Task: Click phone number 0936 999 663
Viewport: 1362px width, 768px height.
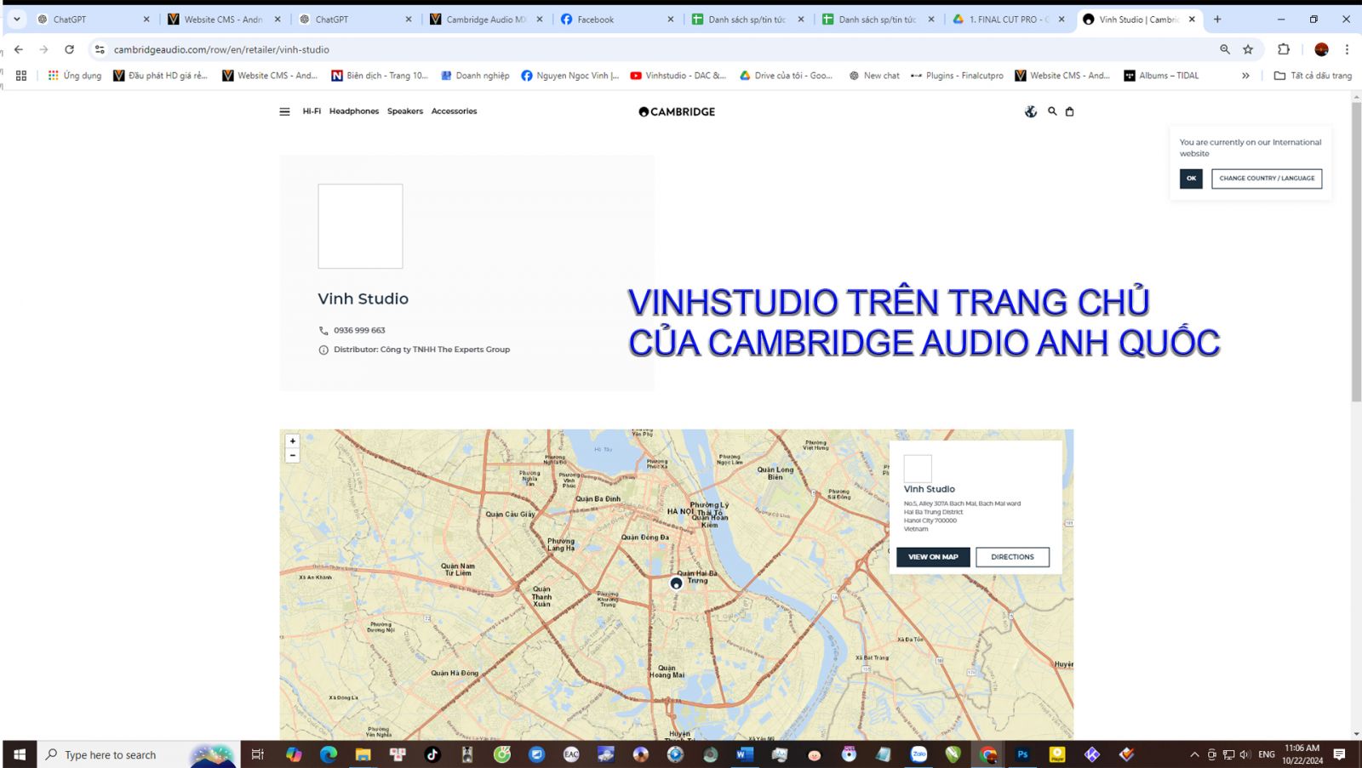Action: coord(359,330)
